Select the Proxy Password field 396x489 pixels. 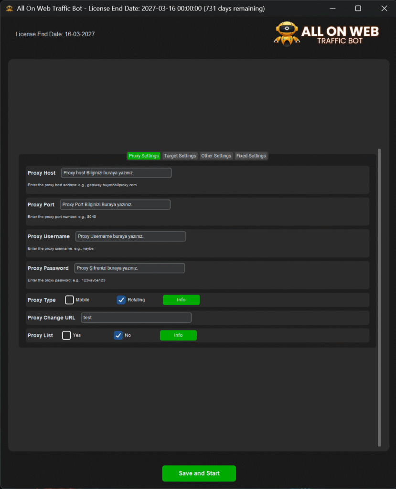tap(129, 268)
